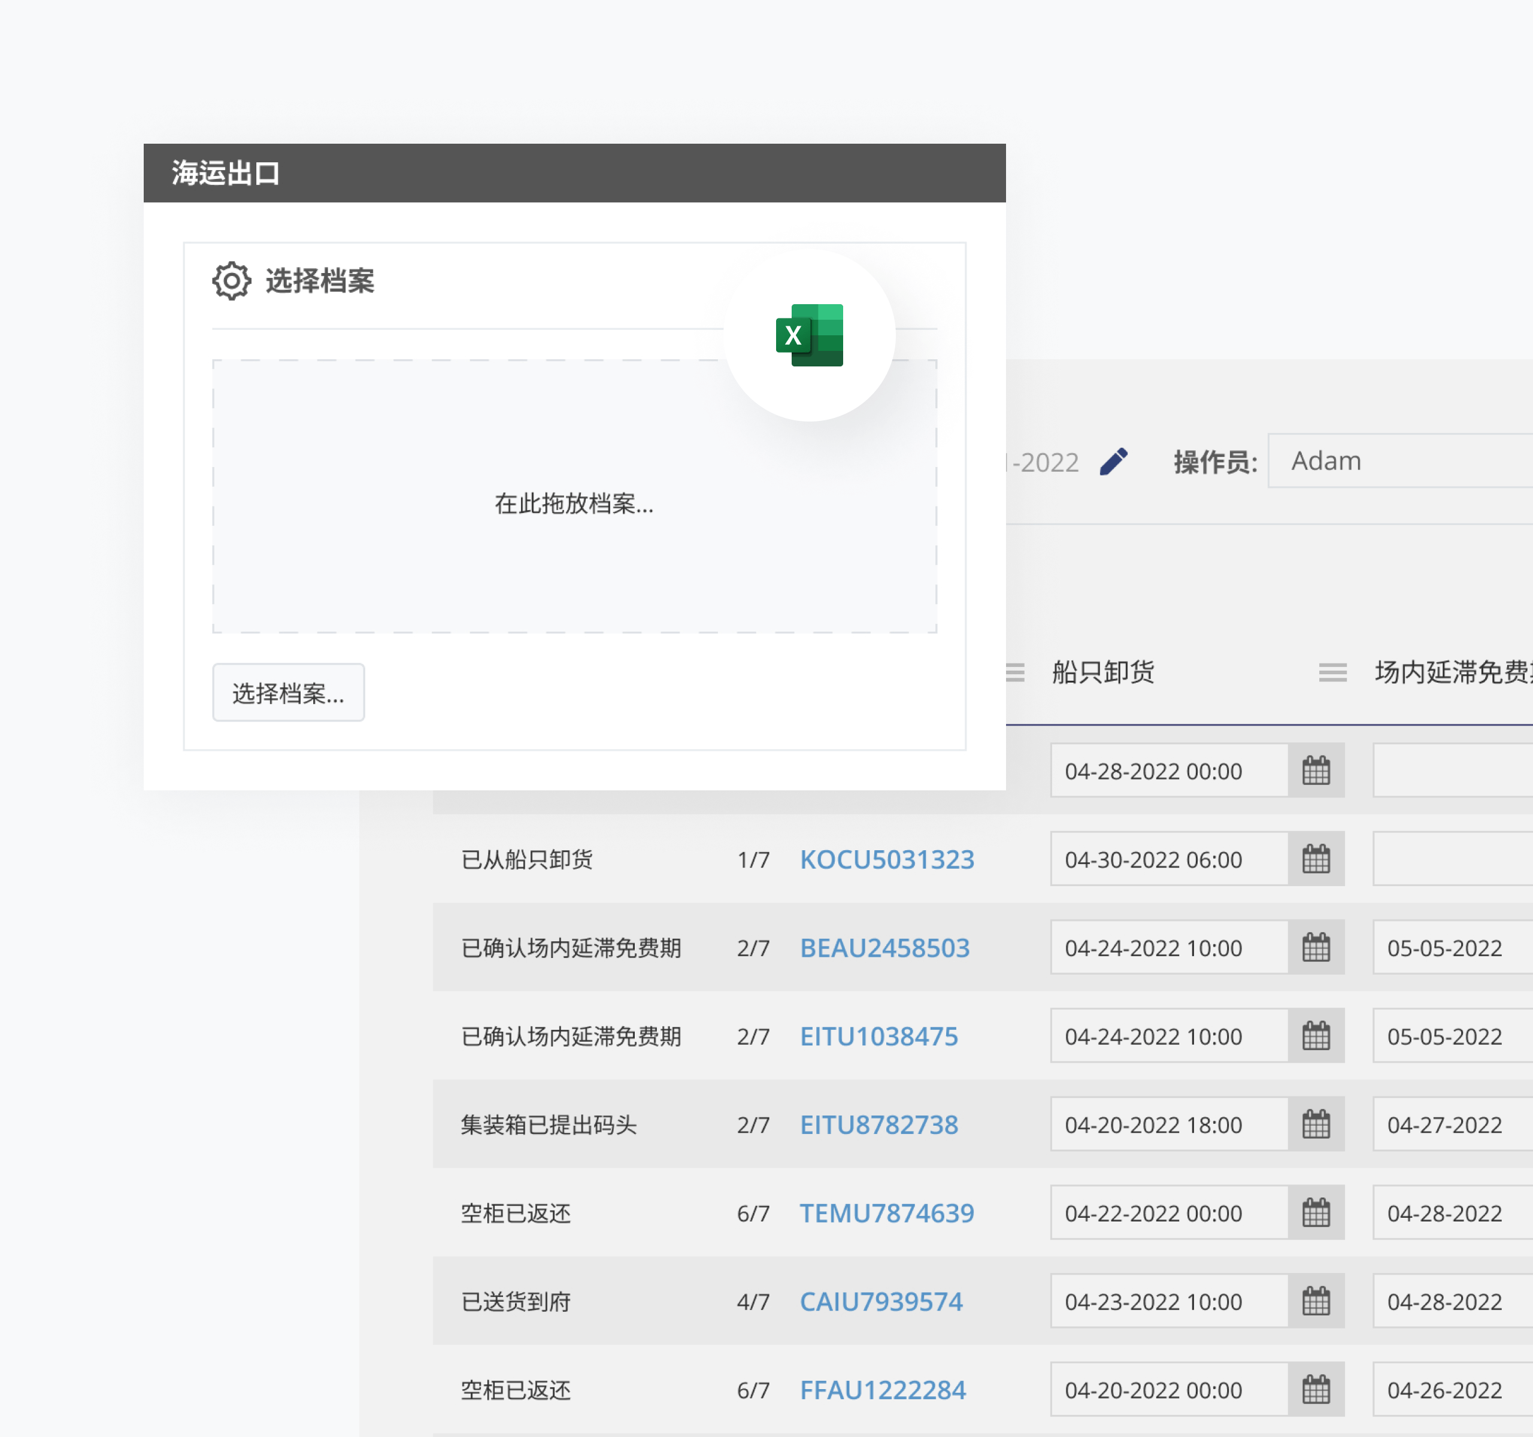Image resolution: width=1533 pixels, height=1437 pixels.
Task: Select the 船只卸货 column header
Action: 1102,672
